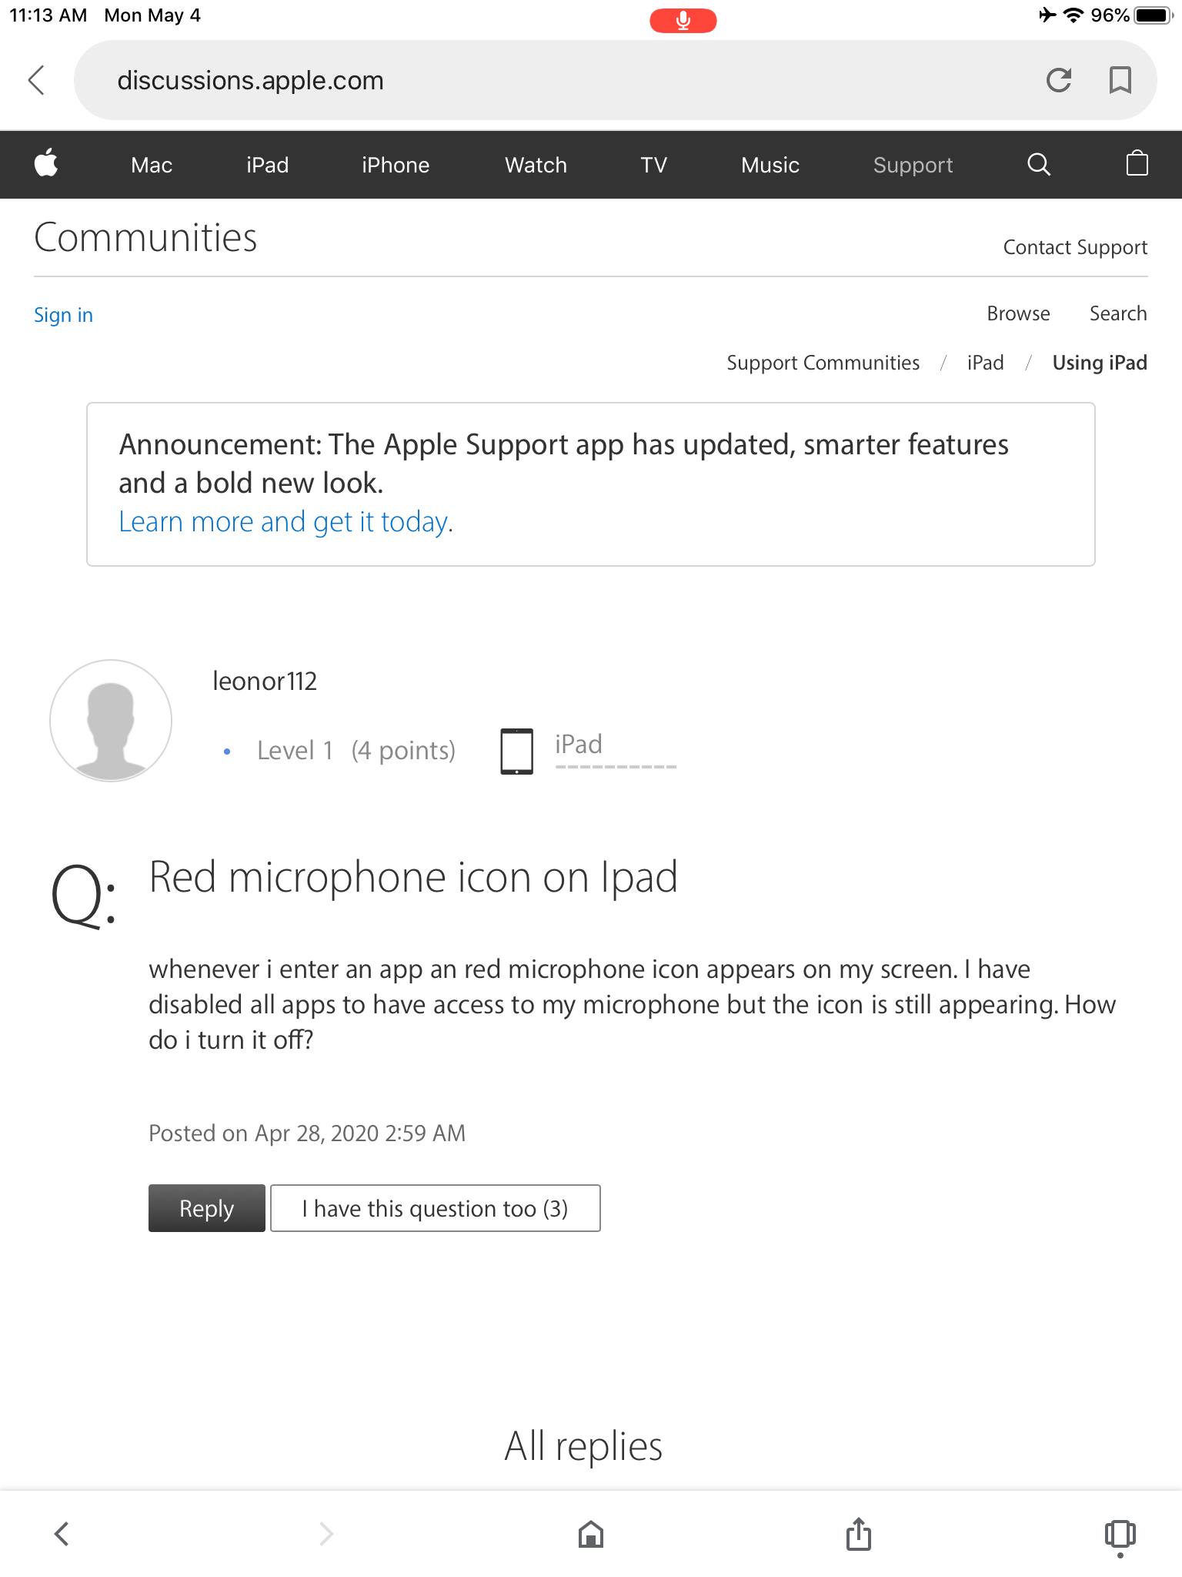Viewport: 1182px width, 1577px height.
Task: Reload the page with the refresh icon
Action: coord(1059,80)
